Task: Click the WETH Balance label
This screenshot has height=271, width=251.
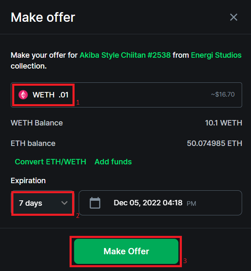Action: 37,123
